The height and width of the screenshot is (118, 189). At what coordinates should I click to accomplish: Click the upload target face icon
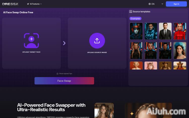click(31, 41)
